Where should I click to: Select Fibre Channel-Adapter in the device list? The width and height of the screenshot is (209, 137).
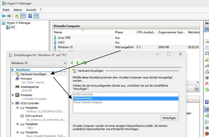(x=126, y=102)
